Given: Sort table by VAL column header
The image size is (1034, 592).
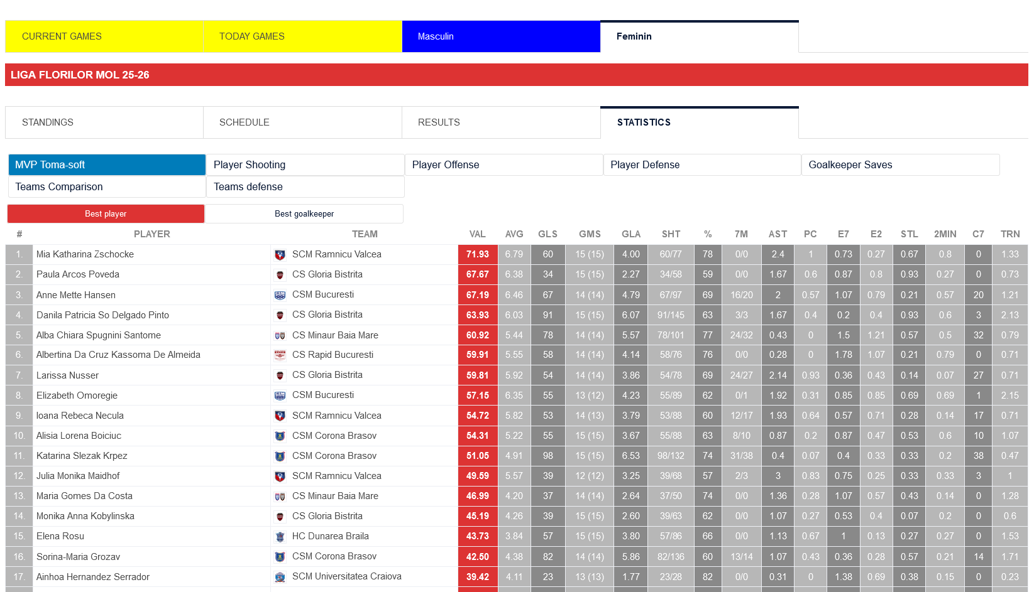Looking at the screenshot, I should point(477,234).
